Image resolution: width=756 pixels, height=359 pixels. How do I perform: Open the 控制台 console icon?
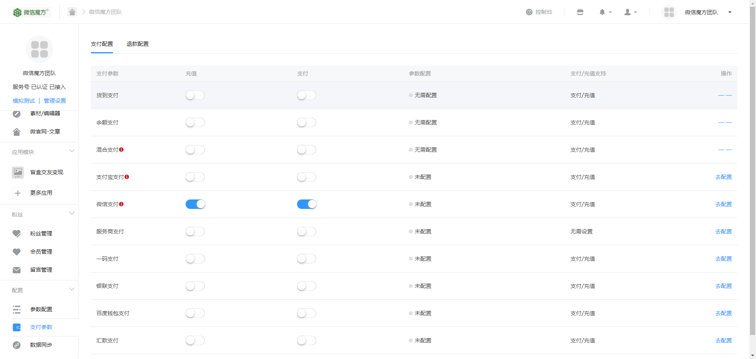[x=529, y=12]
